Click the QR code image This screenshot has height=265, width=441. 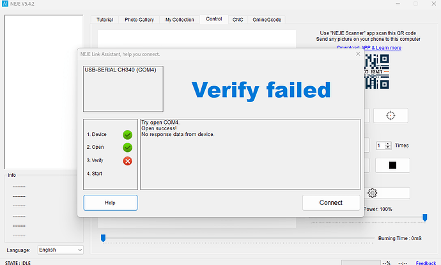tap(377, 72)
